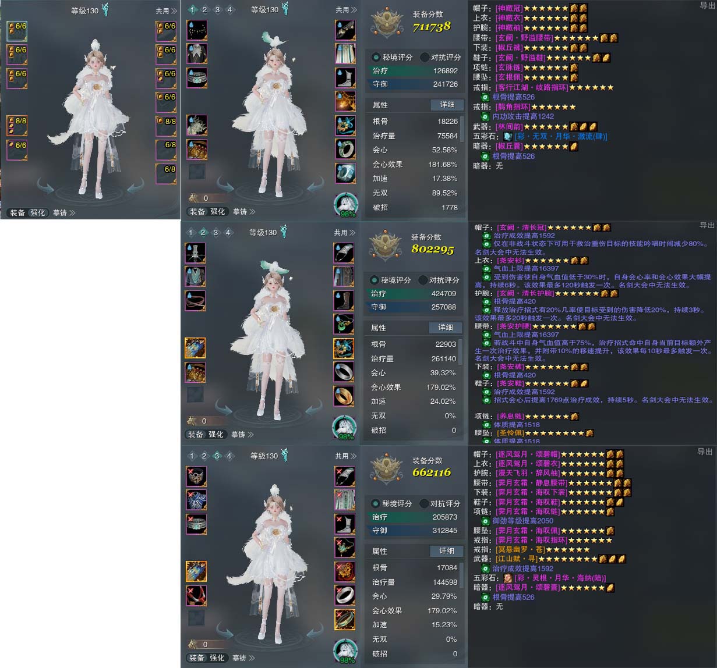Viewport: 717px width, 668px height.
Task: Select the blue-green top slot in the 802295-score set
Action: pyautogui.click(x=195, y=277)
